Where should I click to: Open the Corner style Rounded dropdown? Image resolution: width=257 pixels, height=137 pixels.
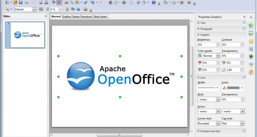tap(209, 124)
